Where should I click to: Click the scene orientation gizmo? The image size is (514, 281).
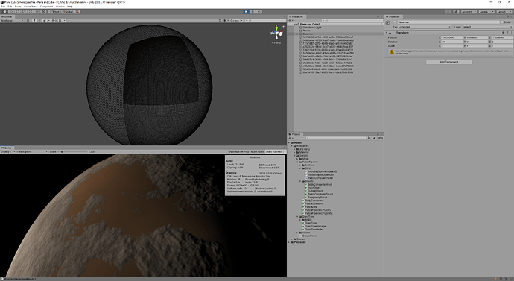click(276, 34)
